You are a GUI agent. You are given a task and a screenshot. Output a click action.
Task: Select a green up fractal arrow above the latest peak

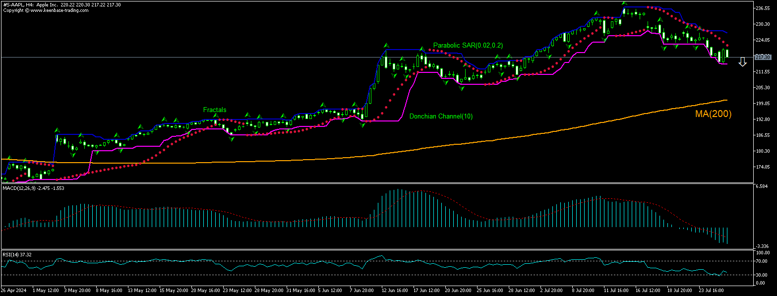(623, 4)
